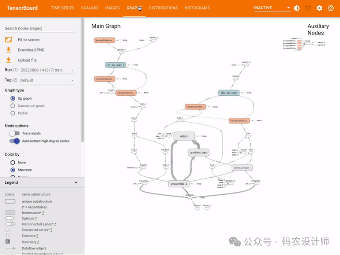Click the reload data icon
The height and width of the screenshot is (255, 340).
tap(308, 8)
